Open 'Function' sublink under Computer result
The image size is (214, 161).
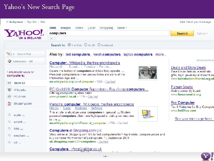click(89, 67)
